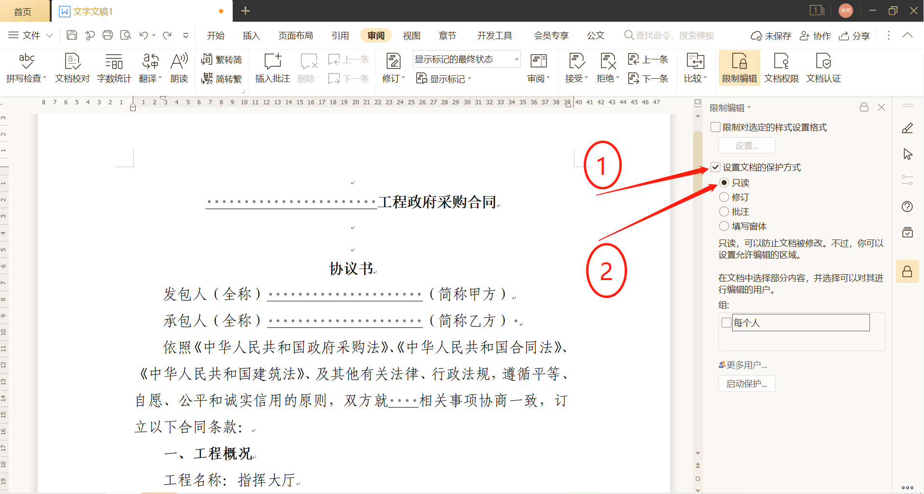Open the 比较 dropdown arrow
This screenshot has height=494, width=924.
[705, 78]
